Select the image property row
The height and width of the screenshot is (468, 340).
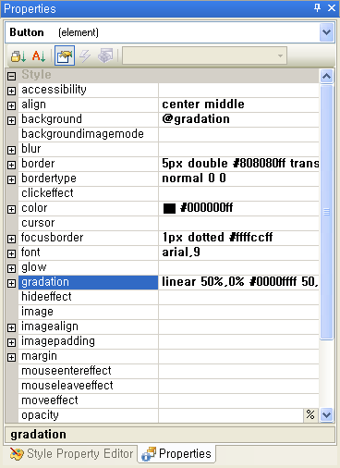(x=169, y=312)
